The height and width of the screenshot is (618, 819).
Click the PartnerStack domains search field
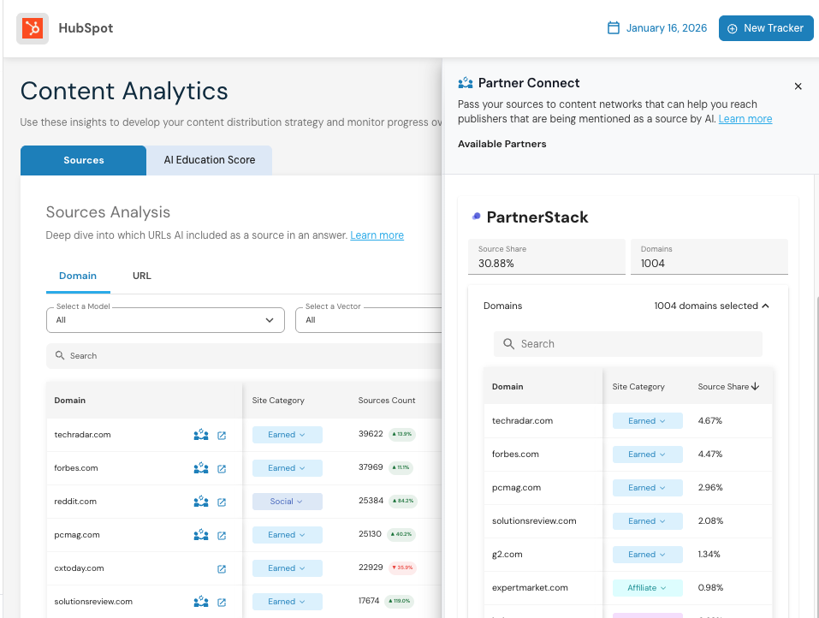[x=628, y=344]
